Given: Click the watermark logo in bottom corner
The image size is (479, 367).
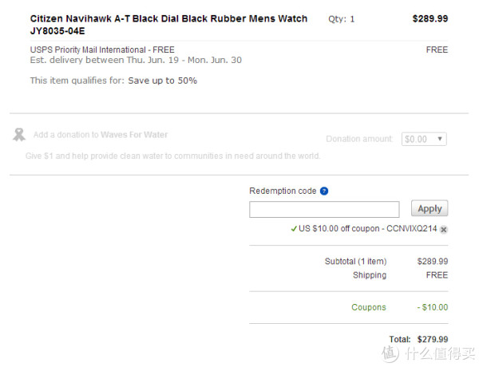Looking at the screenshot, I should pos(428,353).
